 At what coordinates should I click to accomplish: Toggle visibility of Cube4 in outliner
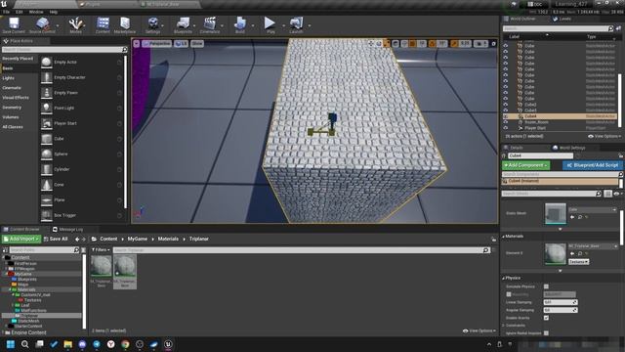(506, 116)
